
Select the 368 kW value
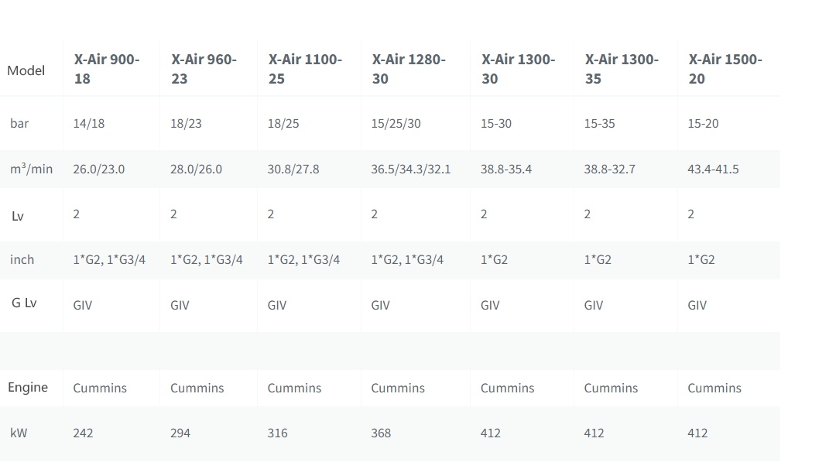[381, 433]
